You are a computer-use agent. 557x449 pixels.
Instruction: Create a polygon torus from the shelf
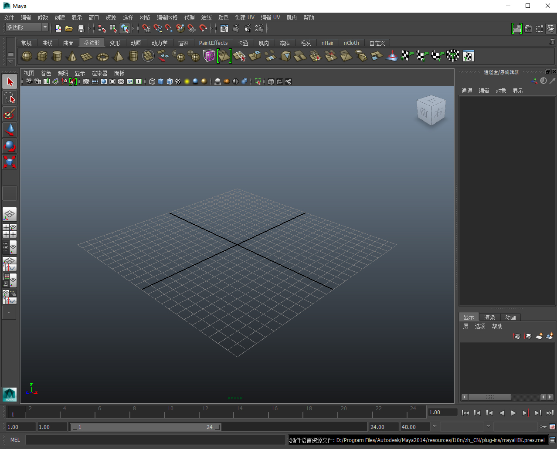(102, 56)
